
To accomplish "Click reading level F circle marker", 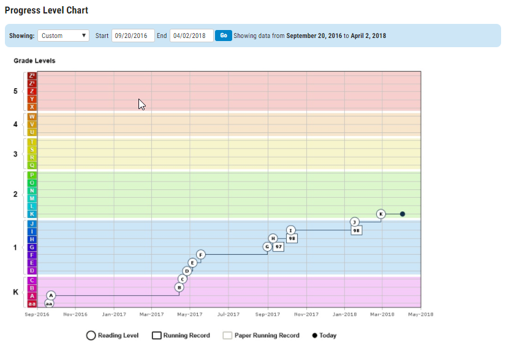I will 200,254.
